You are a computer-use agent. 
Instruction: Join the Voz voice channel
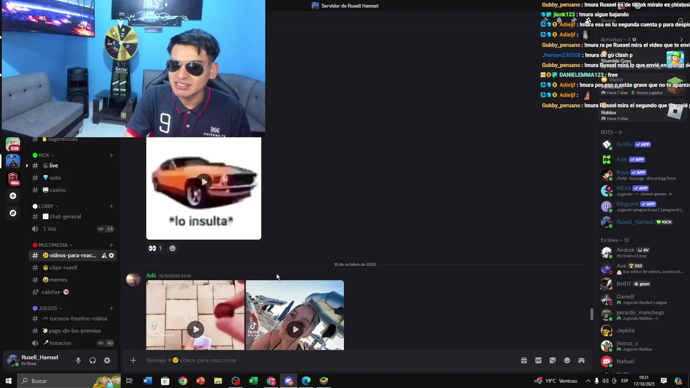73,229
